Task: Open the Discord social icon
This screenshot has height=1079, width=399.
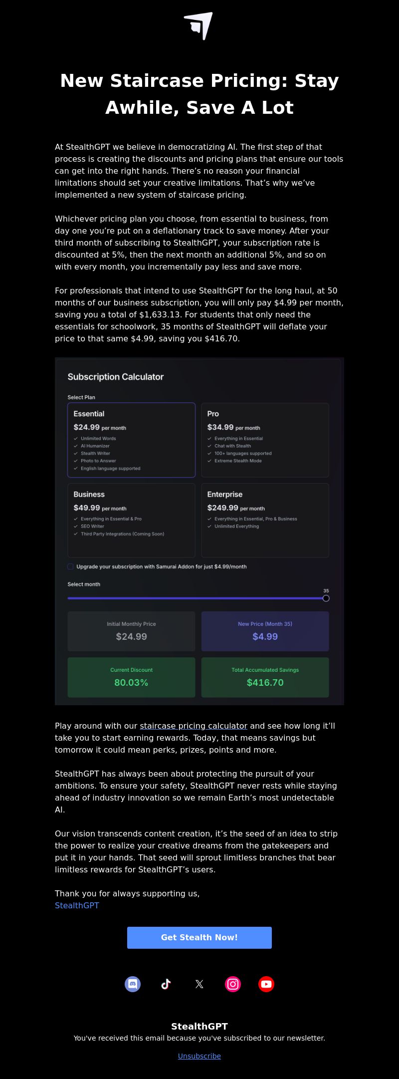Action: [133, 984]
